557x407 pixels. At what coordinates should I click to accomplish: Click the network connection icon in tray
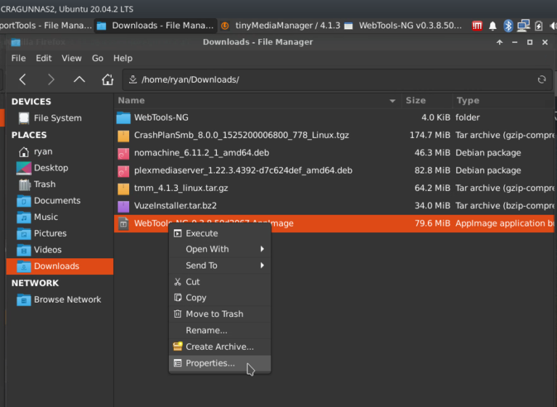click(523, 25)
